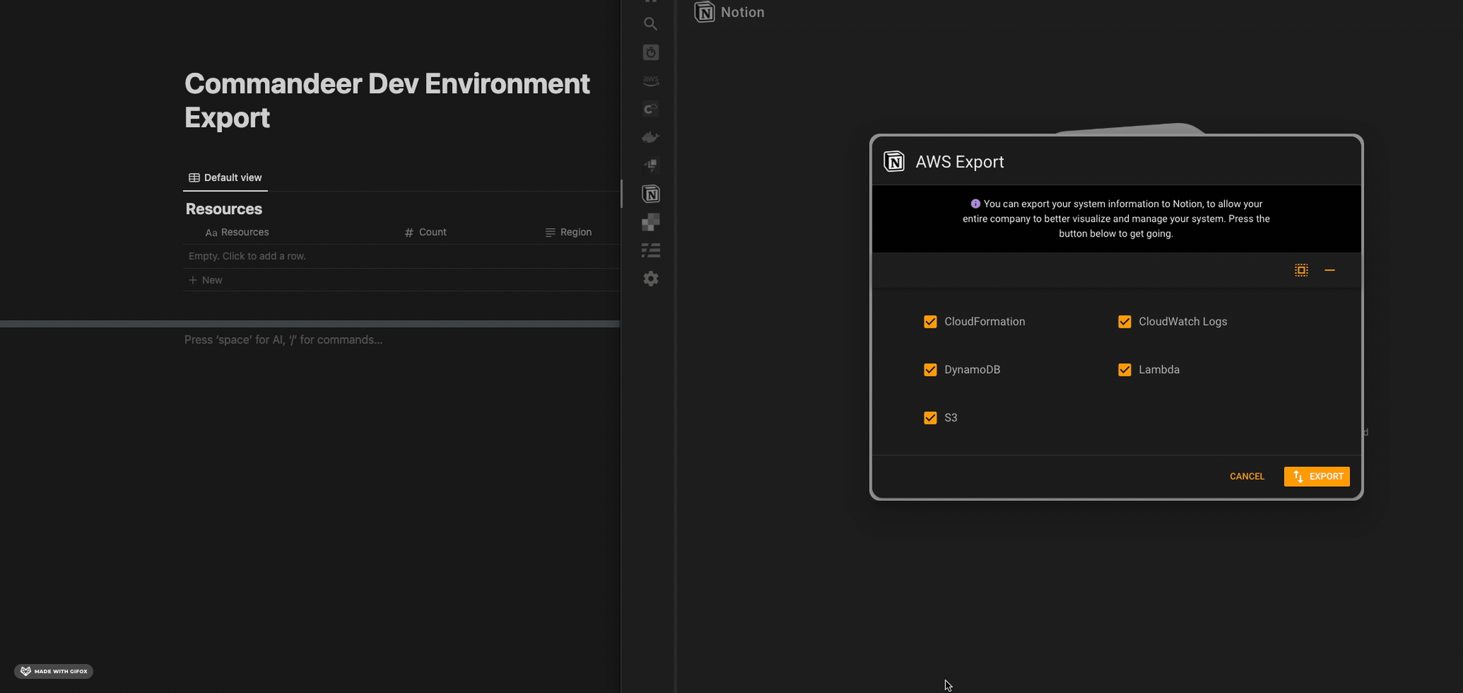Click the select-all icon above the service list
Image resolution: width=1463 pixels, height=693 pixels.
click(x=1301, y=270)
